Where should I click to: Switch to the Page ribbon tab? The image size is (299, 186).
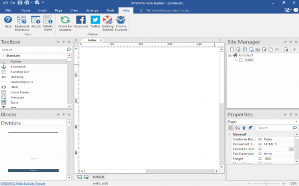[x=59, y=10]
